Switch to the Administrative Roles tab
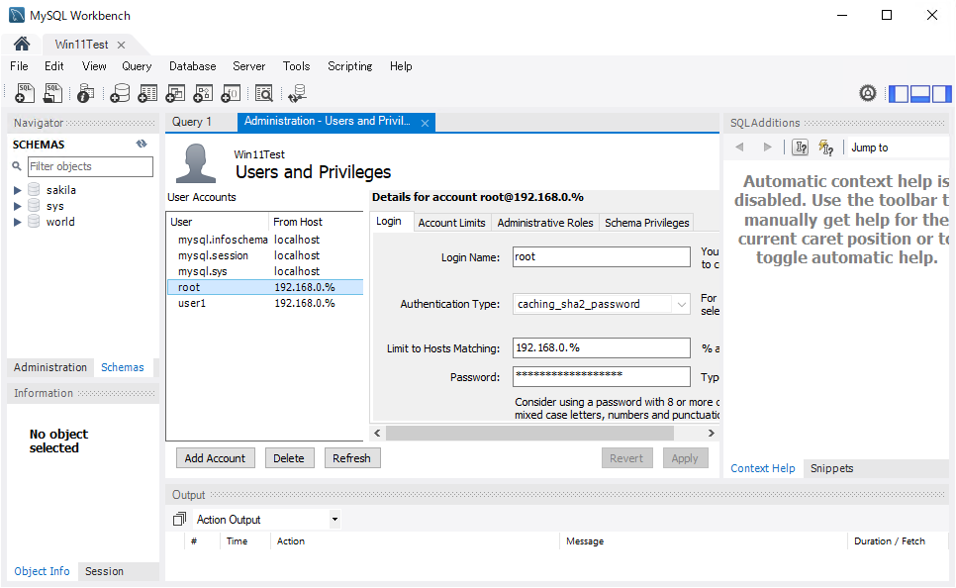This screenshot has width=956, height=588. (x=545, y=223)
